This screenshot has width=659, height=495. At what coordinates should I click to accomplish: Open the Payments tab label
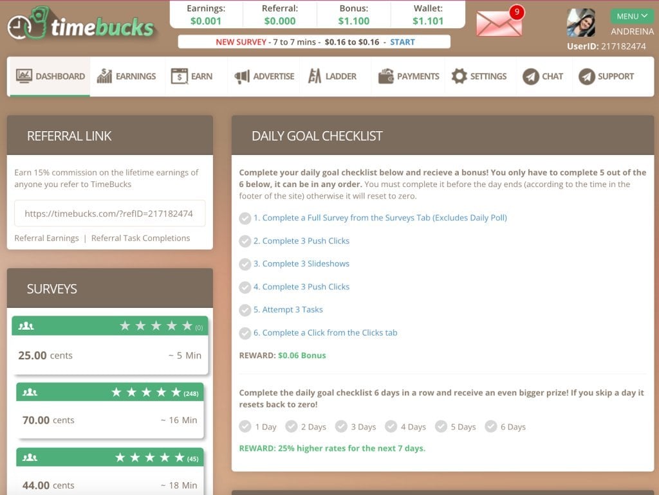pos(418,76)
